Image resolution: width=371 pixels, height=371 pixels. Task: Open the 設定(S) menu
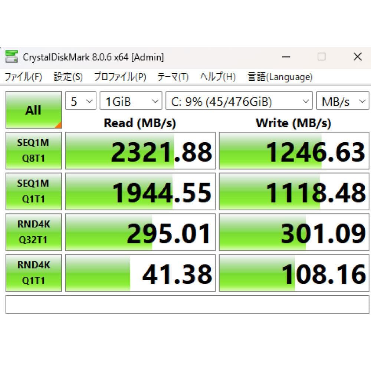(x=69, y=77)
